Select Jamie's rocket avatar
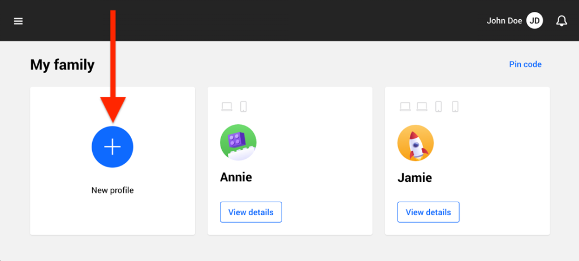This screenshot has height=261, width=579. pos(416,143)
